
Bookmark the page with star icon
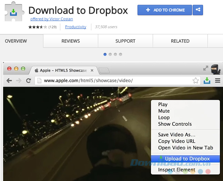[x=195, y=80]
